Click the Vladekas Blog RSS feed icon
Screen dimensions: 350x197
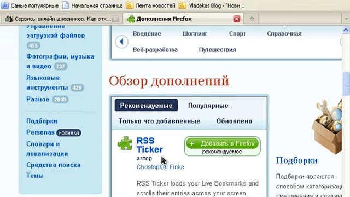coord(182,5)
